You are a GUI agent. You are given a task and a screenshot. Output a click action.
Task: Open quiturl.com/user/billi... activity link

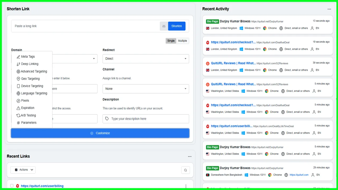click(232, 126)
